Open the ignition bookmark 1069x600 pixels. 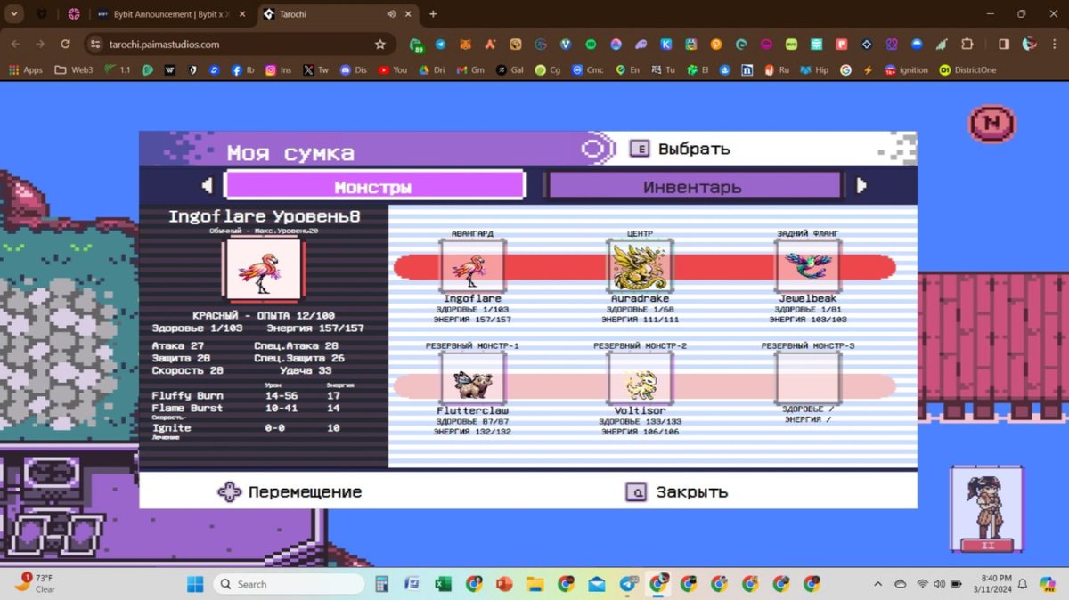point(906,69)
